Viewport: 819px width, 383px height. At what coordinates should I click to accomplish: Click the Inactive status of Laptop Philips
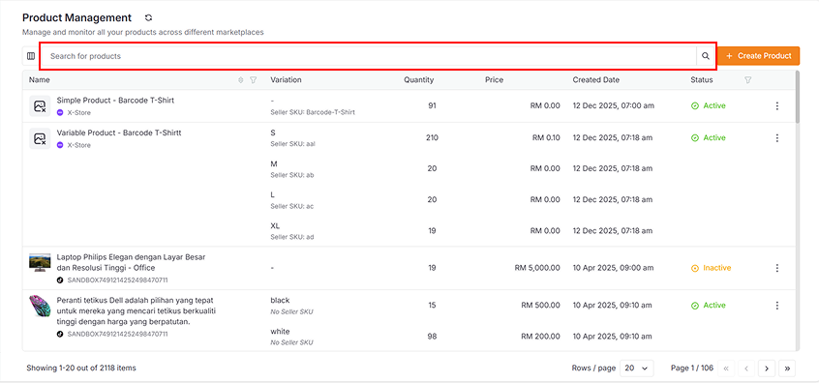point(711,268)
